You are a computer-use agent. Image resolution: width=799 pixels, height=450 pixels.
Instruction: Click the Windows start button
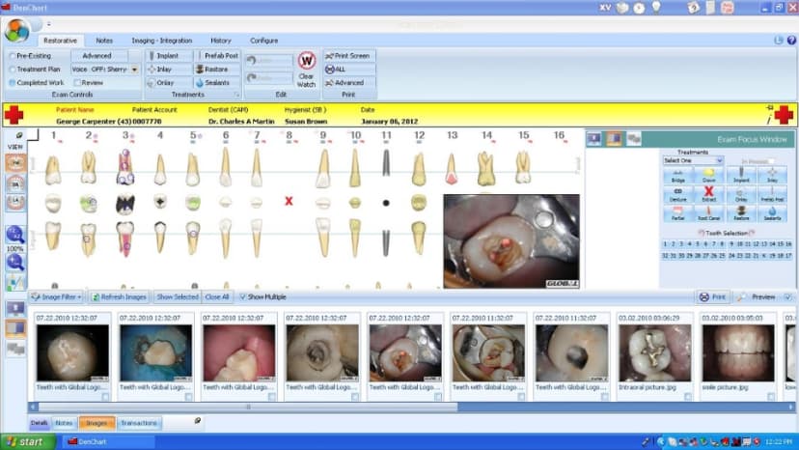(x=28, y=442)
